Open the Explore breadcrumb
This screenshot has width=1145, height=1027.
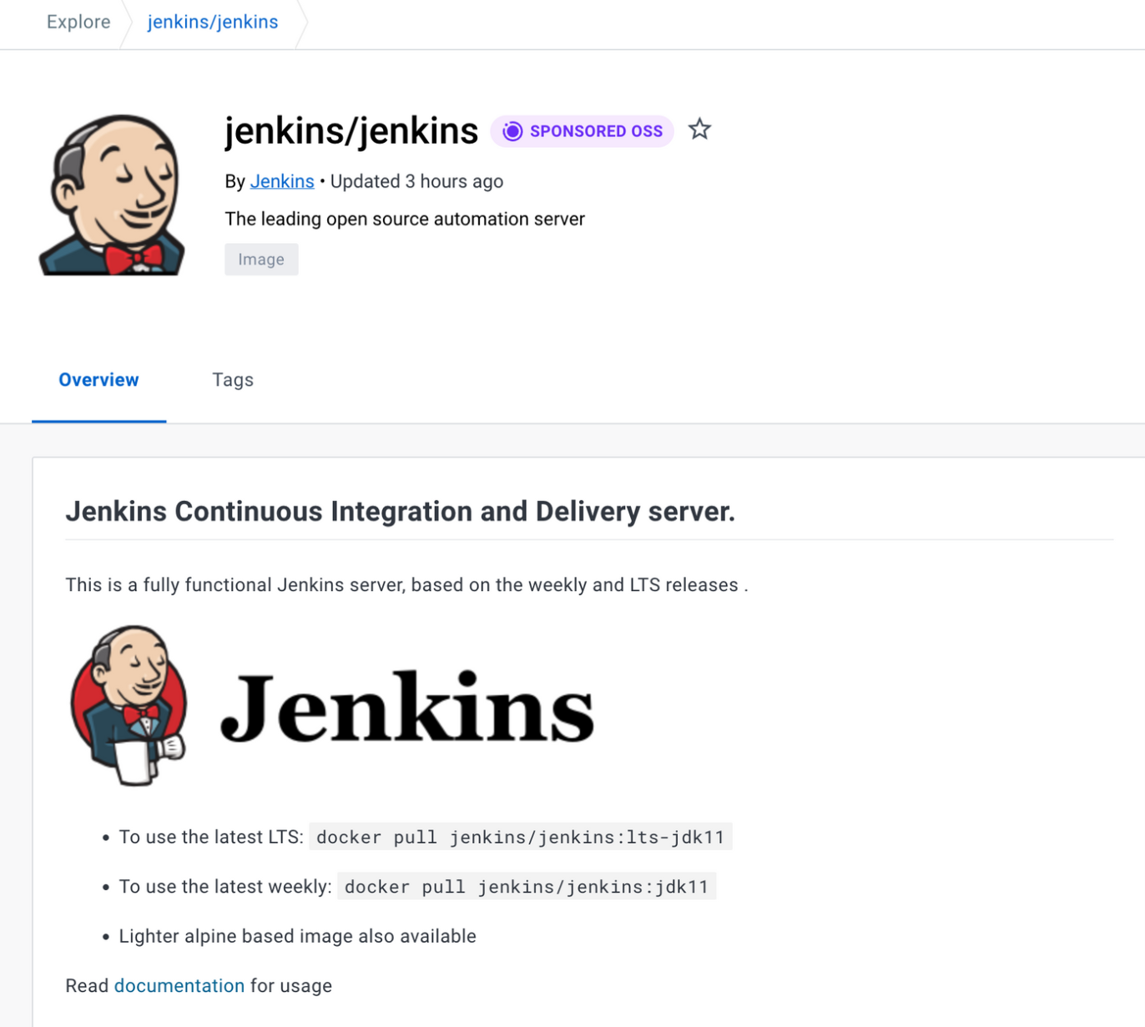pyautogui.click(x=78, y=22)
